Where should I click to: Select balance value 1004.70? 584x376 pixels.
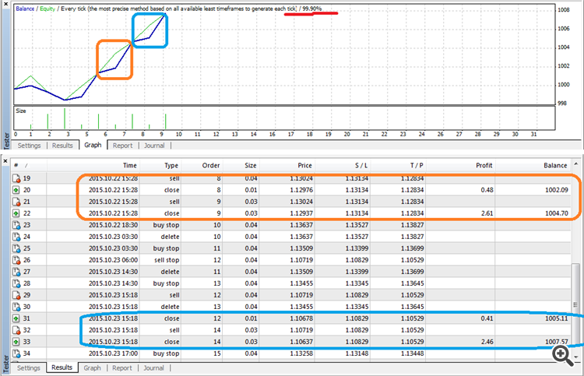(557, 213)
